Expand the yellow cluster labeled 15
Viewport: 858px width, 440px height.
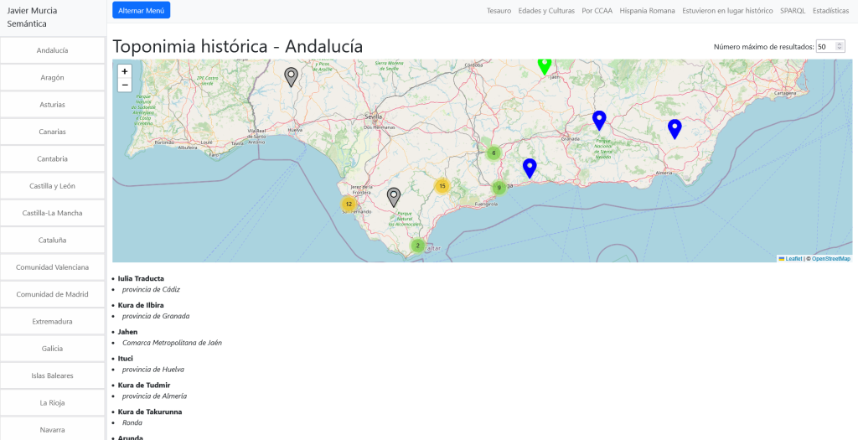coord(442,186)
